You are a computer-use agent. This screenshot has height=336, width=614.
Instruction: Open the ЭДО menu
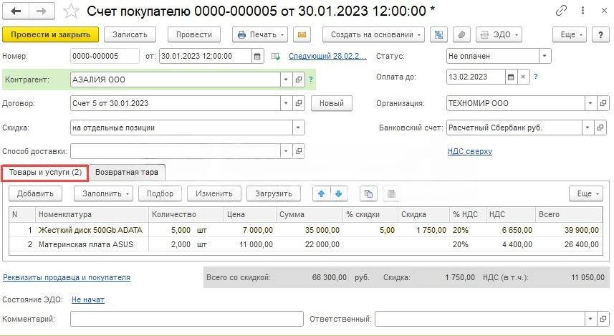pos(499,34)
